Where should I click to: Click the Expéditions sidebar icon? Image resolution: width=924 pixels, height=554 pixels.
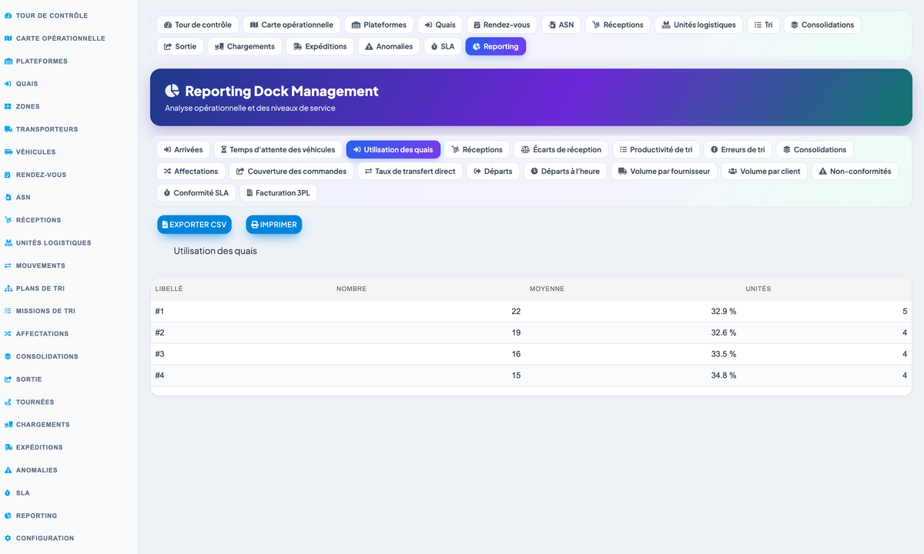click(x=8, y=447)
